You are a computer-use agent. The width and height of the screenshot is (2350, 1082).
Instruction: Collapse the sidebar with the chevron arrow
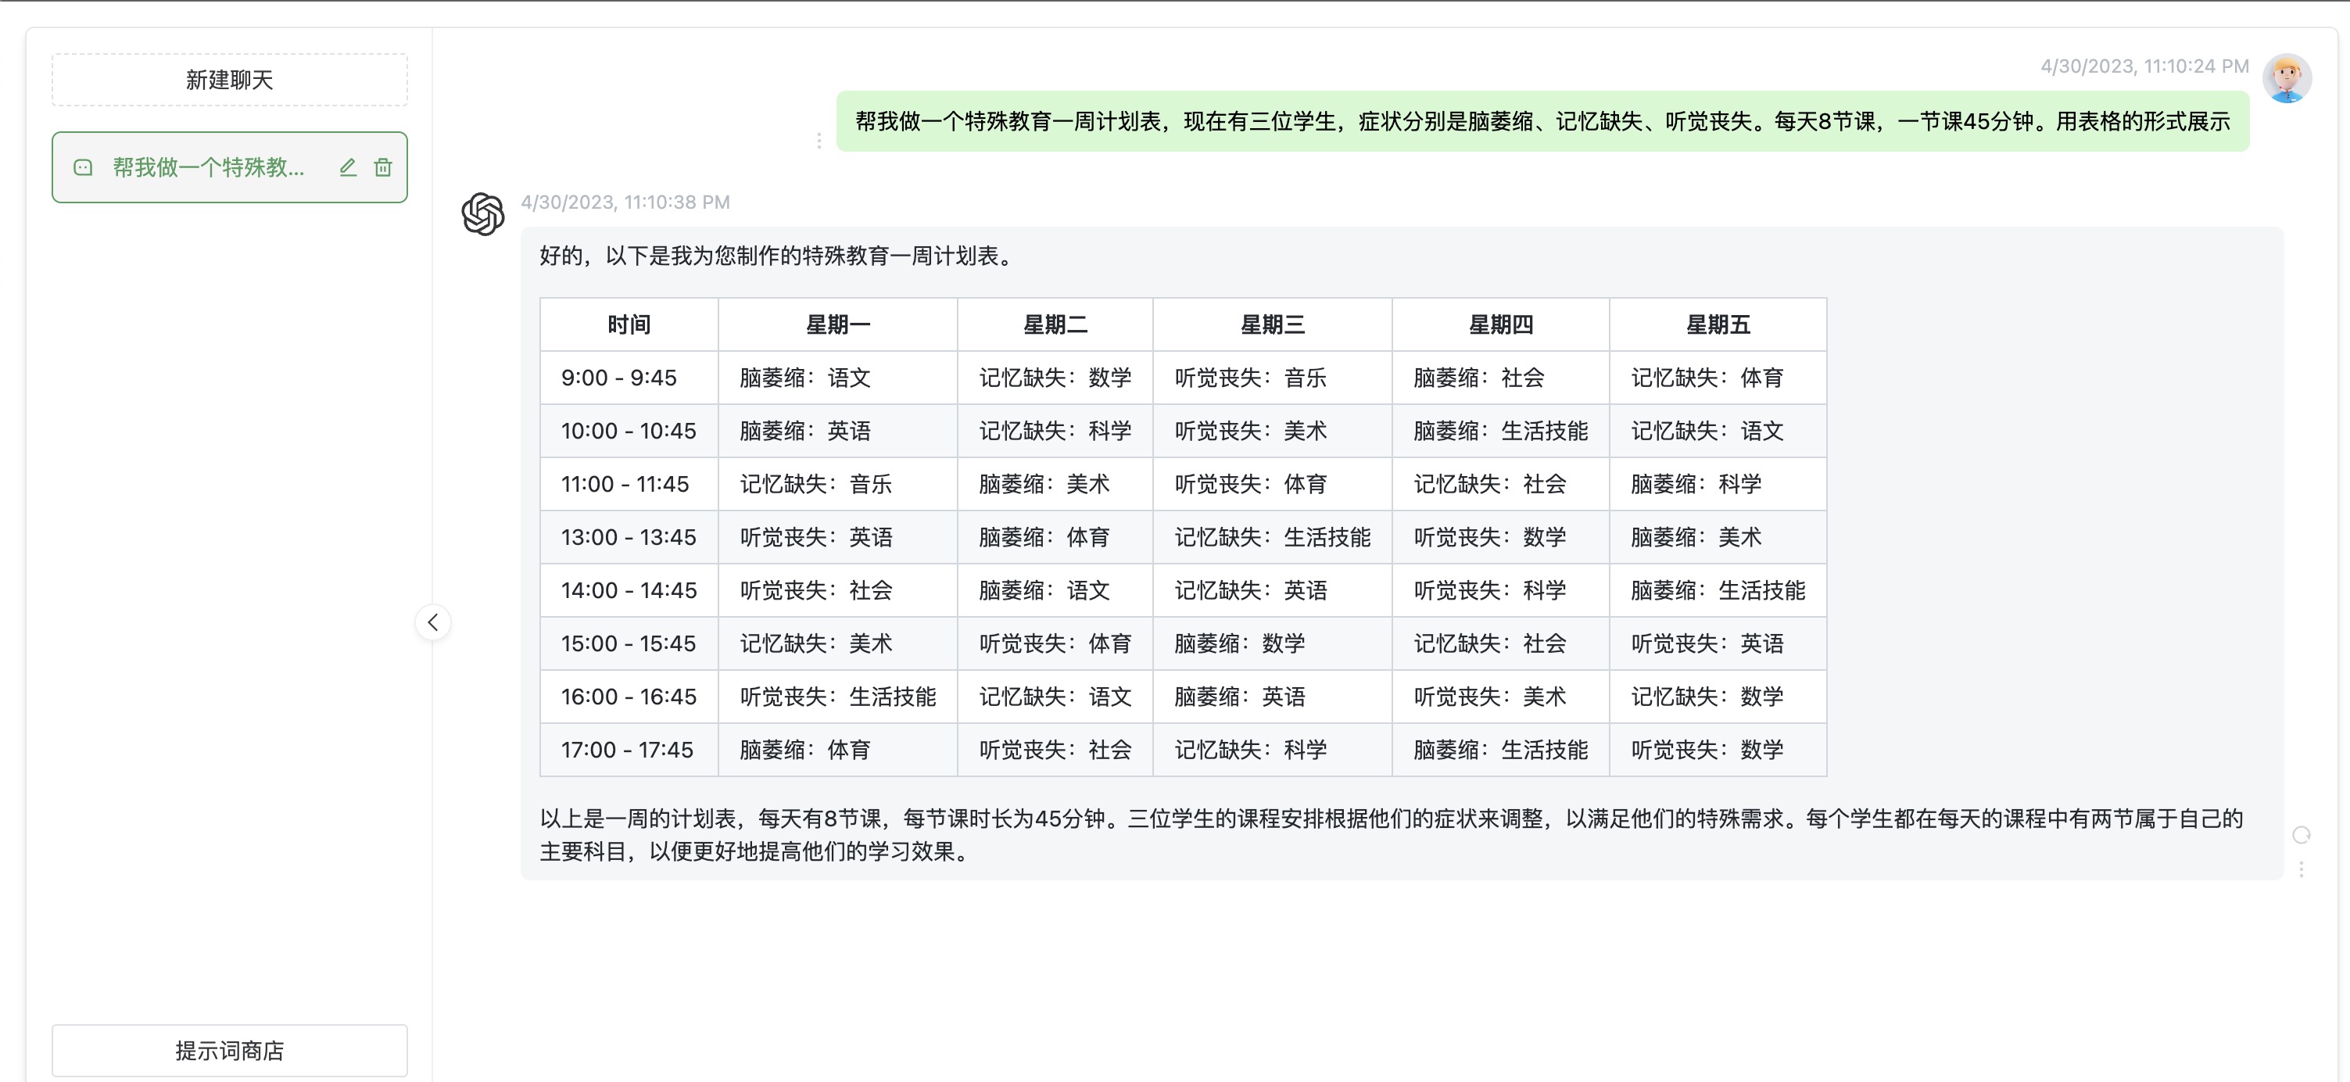tap(432, 622)
